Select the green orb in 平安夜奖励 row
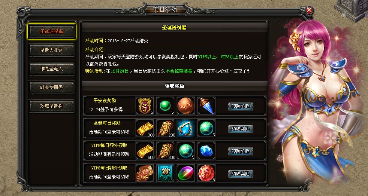Image resolution: width=368 pixels, height=196 pixels. [x=165, y=106]
